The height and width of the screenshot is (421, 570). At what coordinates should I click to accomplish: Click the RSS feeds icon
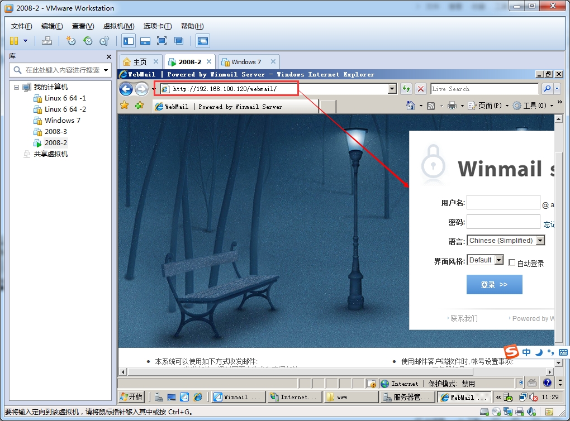click(x=431, y=106)
